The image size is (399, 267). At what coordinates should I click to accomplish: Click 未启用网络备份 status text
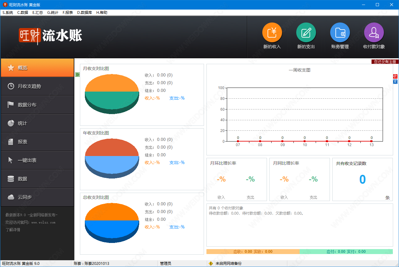coord(228,264)
